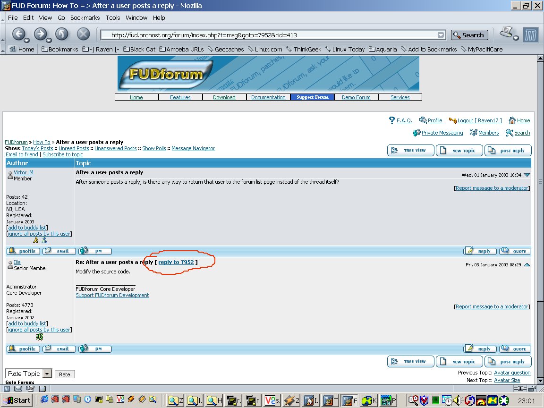This screenshot has width=544, height=408.
Task: Click the email button under Victor_M's post
Action: (59, 251)
